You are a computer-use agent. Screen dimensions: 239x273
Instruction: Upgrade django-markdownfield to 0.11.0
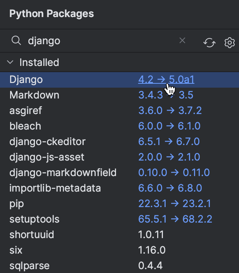pyautogui.click(x=174, y=173)
